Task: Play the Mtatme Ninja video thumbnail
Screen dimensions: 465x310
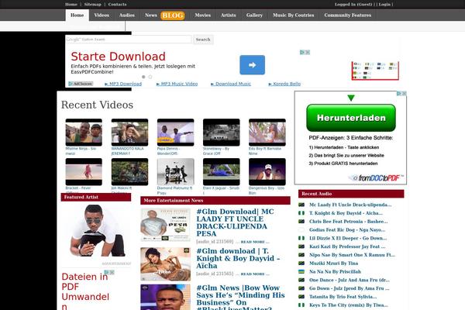Action: (84, 133)
